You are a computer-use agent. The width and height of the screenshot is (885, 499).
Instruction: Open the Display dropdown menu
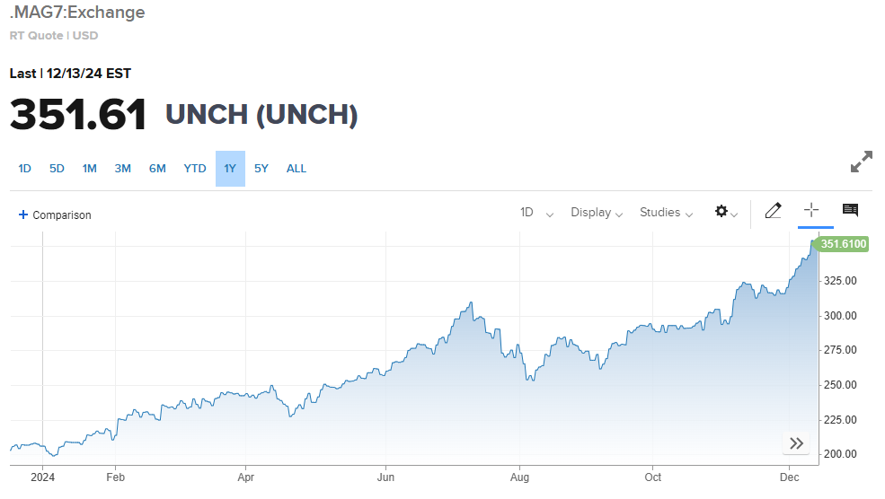[x=597, y=213]
